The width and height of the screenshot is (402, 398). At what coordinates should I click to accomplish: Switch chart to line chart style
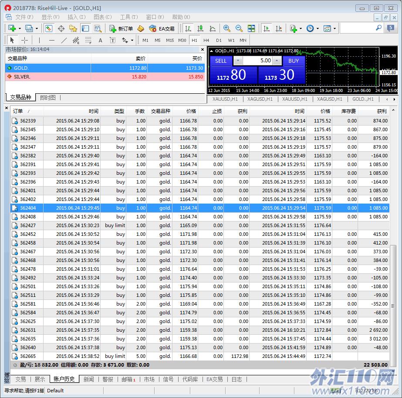(x=213, y=28)
